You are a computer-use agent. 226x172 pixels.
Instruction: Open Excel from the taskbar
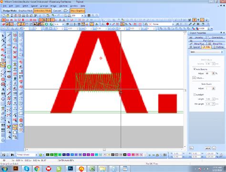coord(92,169)
